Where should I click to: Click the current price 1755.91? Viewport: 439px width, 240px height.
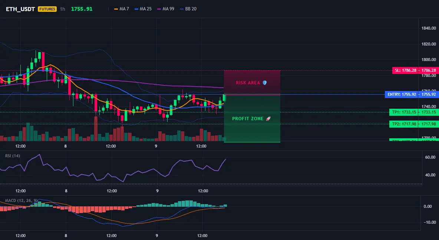click(82, 9)
